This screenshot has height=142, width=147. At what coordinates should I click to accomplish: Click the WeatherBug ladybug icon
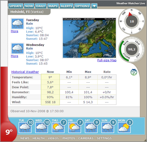click(134, 72)
